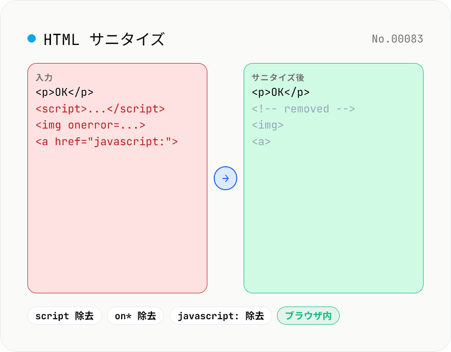
Task: Select the 'javascript: 除去' chip
Action: point(221,315)
